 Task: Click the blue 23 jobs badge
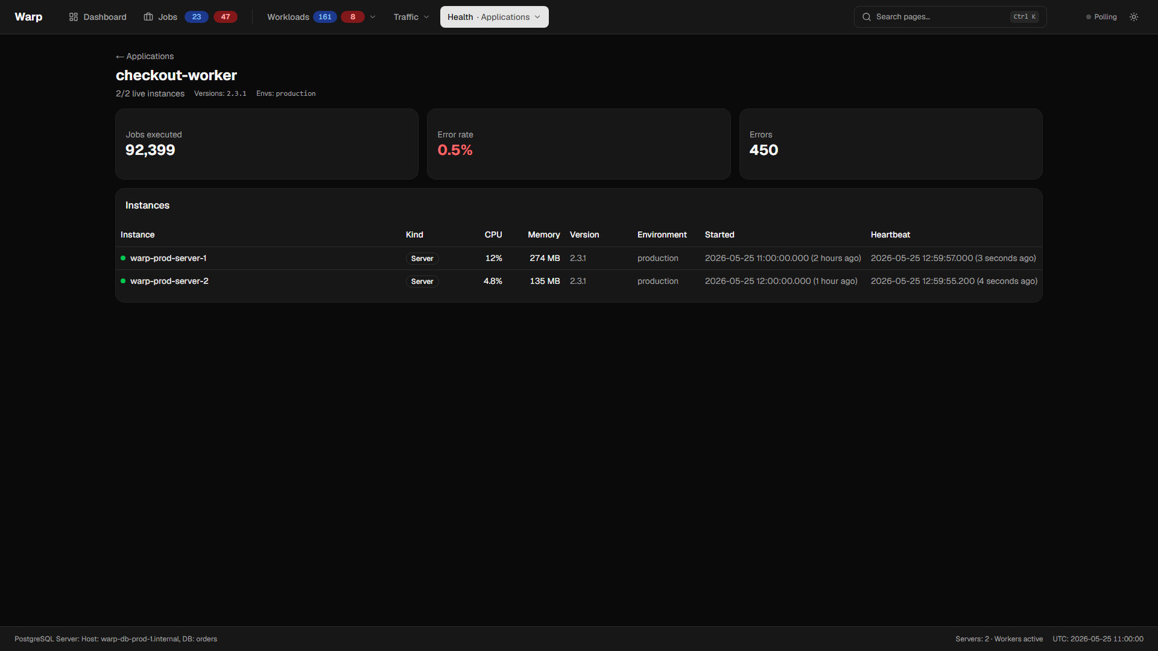pyautogui.click(x=197, y=17)
